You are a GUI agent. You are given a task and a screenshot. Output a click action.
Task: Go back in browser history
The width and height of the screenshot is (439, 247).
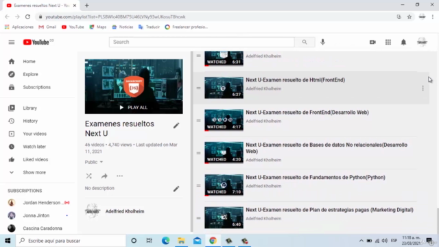point(7,16)
